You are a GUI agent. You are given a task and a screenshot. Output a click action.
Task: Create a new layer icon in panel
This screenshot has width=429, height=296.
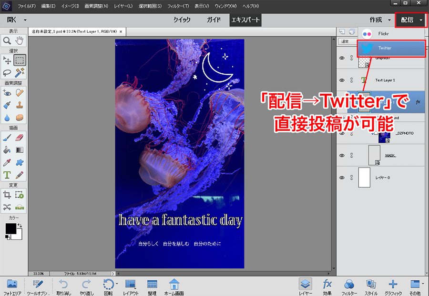[x=342, y=32]
